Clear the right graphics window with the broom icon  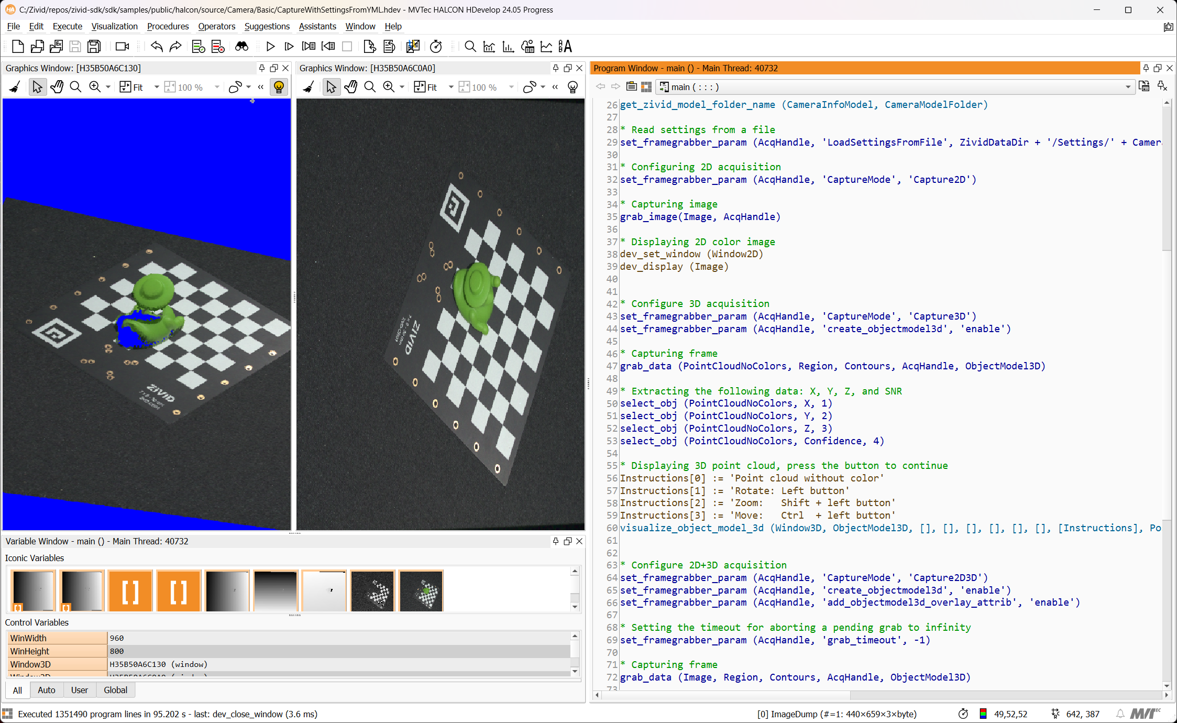tap(309, 86)
